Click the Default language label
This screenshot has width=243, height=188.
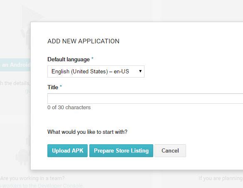[69, 59]
